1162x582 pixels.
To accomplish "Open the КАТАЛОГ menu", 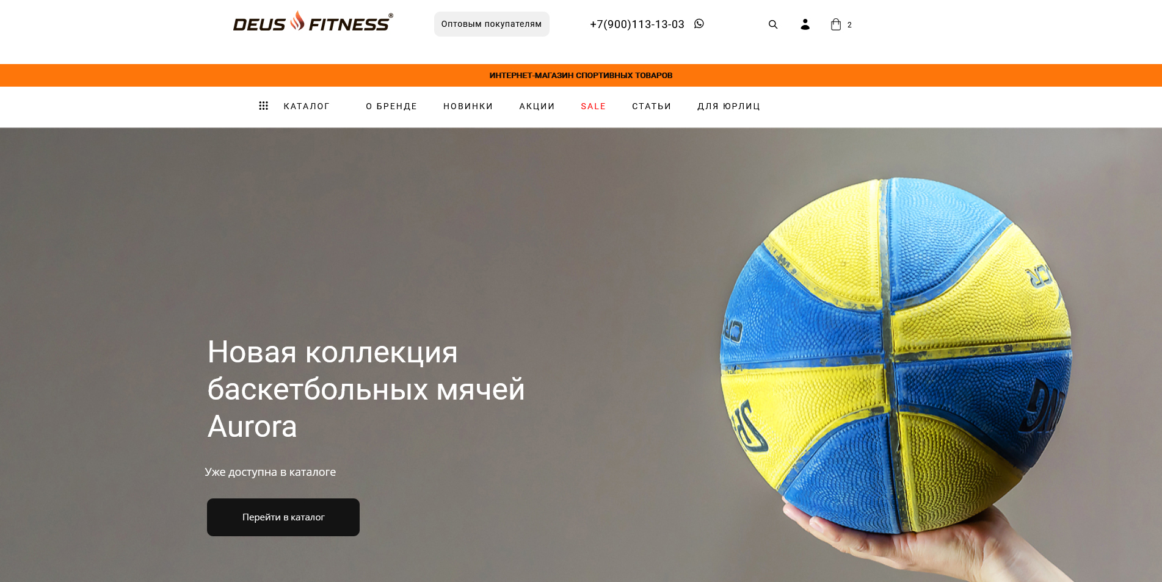I will (307, 106).
